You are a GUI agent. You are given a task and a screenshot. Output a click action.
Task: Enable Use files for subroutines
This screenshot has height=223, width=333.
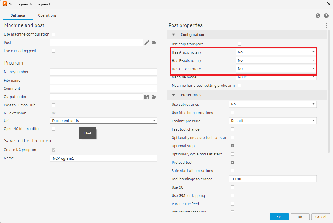(232, 113)
